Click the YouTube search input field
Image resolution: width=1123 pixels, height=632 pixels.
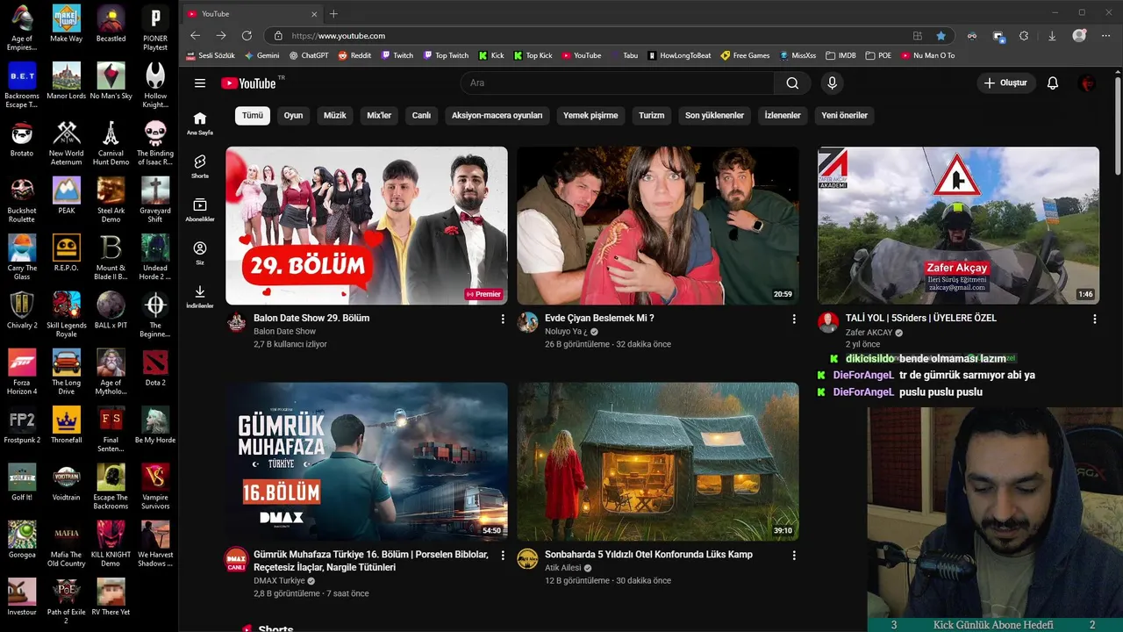pyautogui.click(x=618, y=83)
